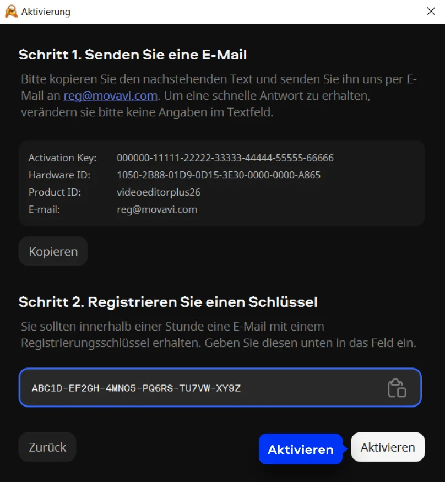Click the 'Schritt 2. Registrieren Sie einen Schlüssel' heading
The image size is (445, 482).
pyautogui.click(x=168, y=302)
